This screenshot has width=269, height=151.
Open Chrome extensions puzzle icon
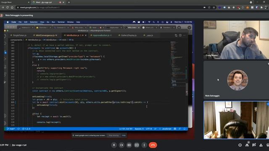click(261, 8)
